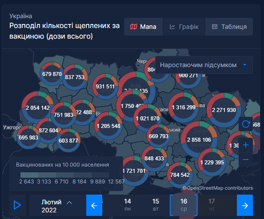
Task: Click the 2 054 142 Львів donut chart
Action: pyautogui.click(x=38, y=108)
